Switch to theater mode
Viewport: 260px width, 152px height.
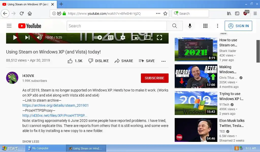pyautogui.click(x=147, y=37)
